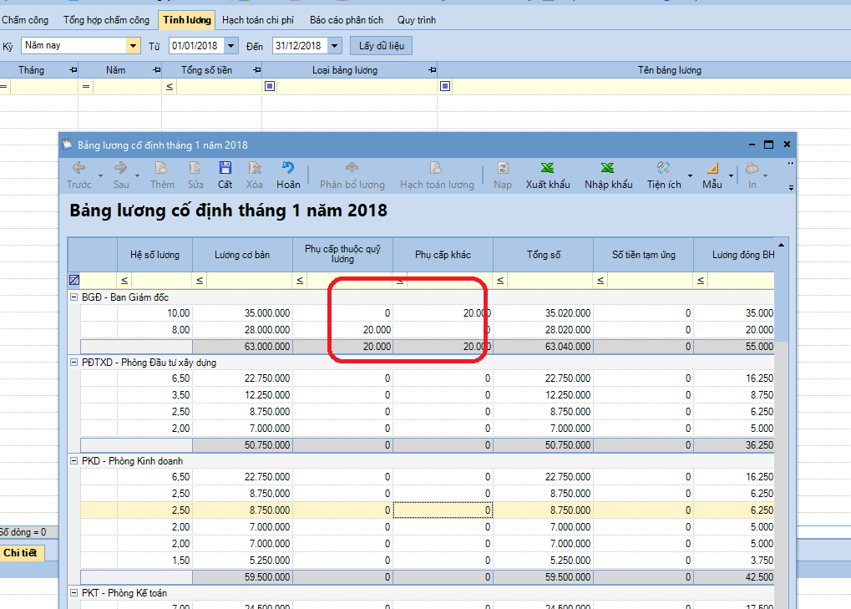Click the Lương cơ bản filter field

249,280
